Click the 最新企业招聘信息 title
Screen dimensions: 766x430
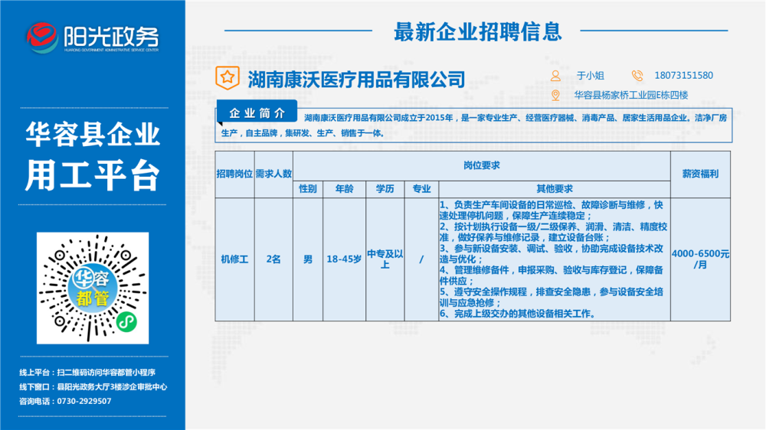(477, 31)
